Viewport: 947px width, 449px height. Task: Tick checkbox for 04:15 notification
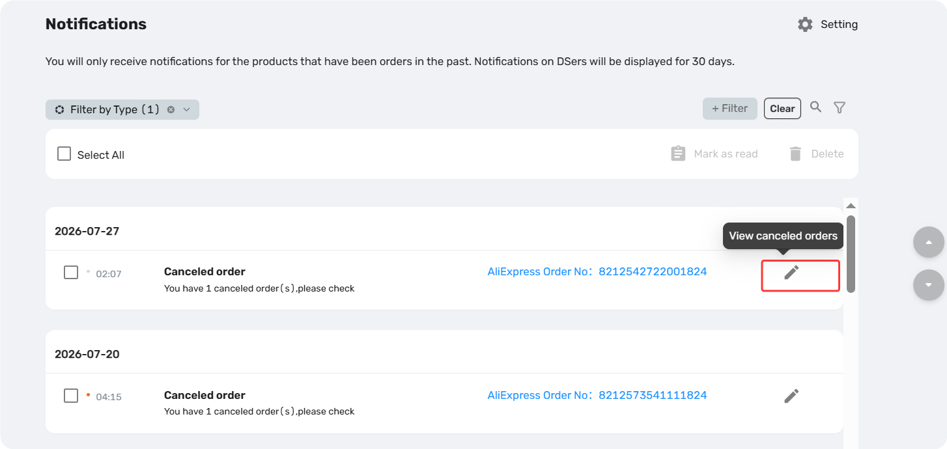[x=71, y=395]
